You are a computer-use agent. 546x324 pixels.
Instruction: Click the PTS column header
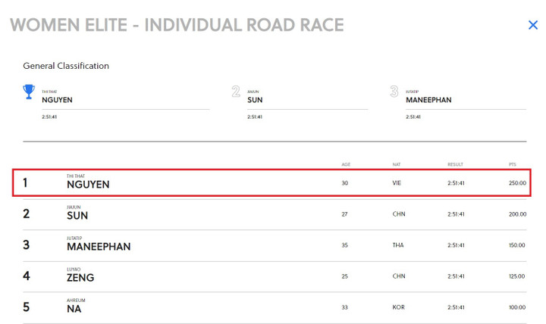pos(513,164)
